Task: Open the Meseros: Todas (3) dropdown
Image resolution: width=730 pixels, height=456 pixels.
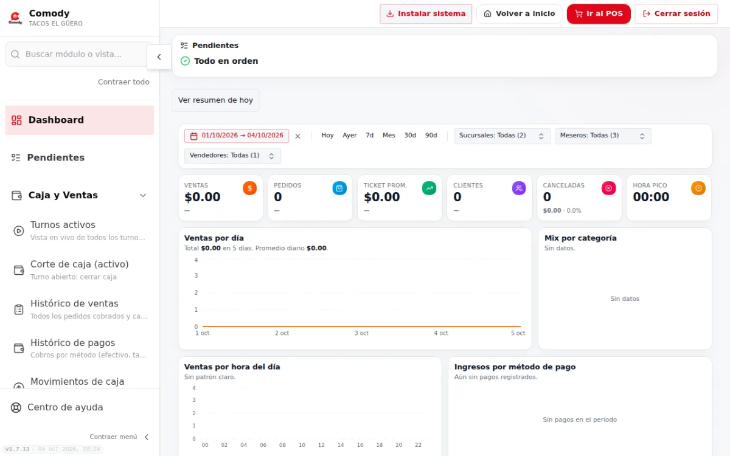Action: [603, 136]
